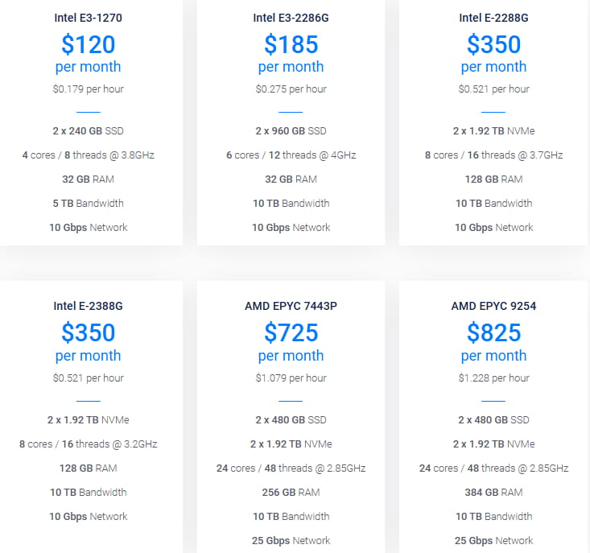Select the AMD EPYC 7443P plan title
590x553 pixels.
coord(291,306)
